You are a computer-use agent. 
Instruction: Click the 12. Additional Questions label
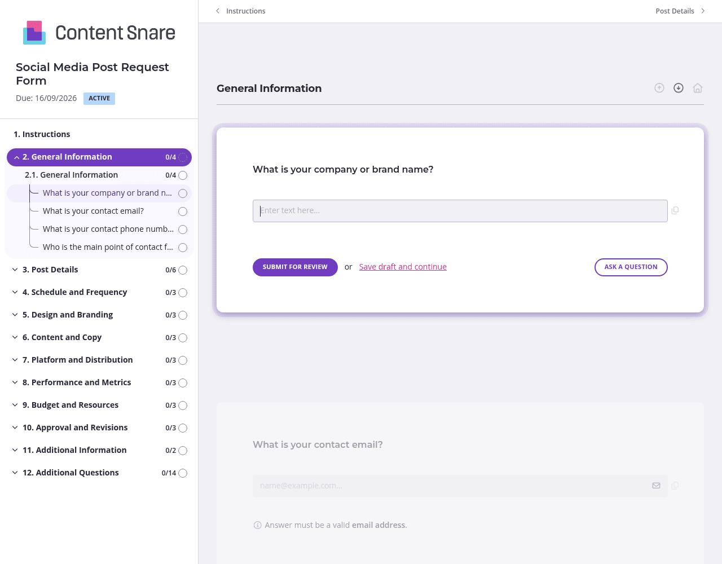point(71,473)
